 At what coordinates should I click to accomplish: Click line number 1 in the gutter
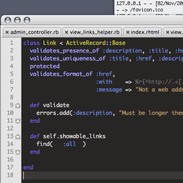(12, 43)
